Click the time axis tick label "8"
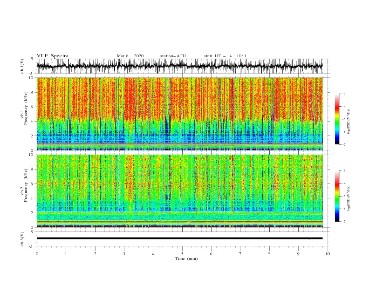This screenshot has height=285, width=369. [x=269, y=254]
